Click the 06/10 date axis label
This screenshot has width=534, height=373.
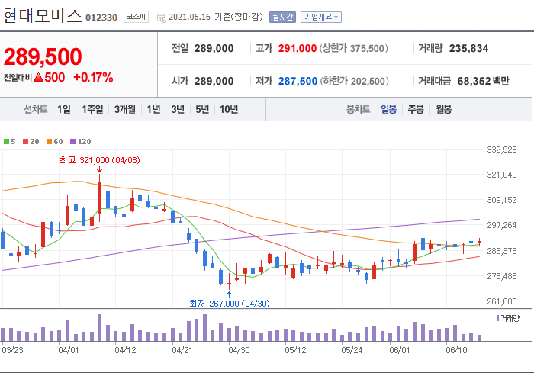tap(456, 350)
